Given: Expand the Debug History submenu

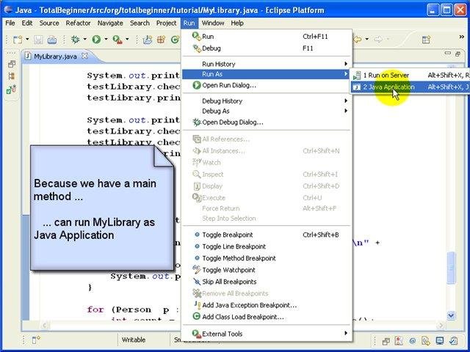Looking at the screenshot, I should (x=267, y=101).
